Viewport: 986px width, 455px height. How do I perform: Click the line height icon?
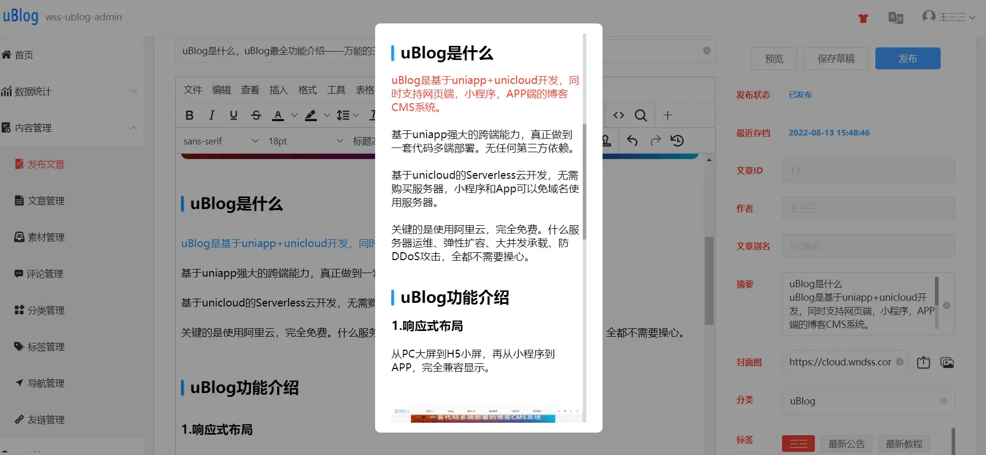coord(343,115)
